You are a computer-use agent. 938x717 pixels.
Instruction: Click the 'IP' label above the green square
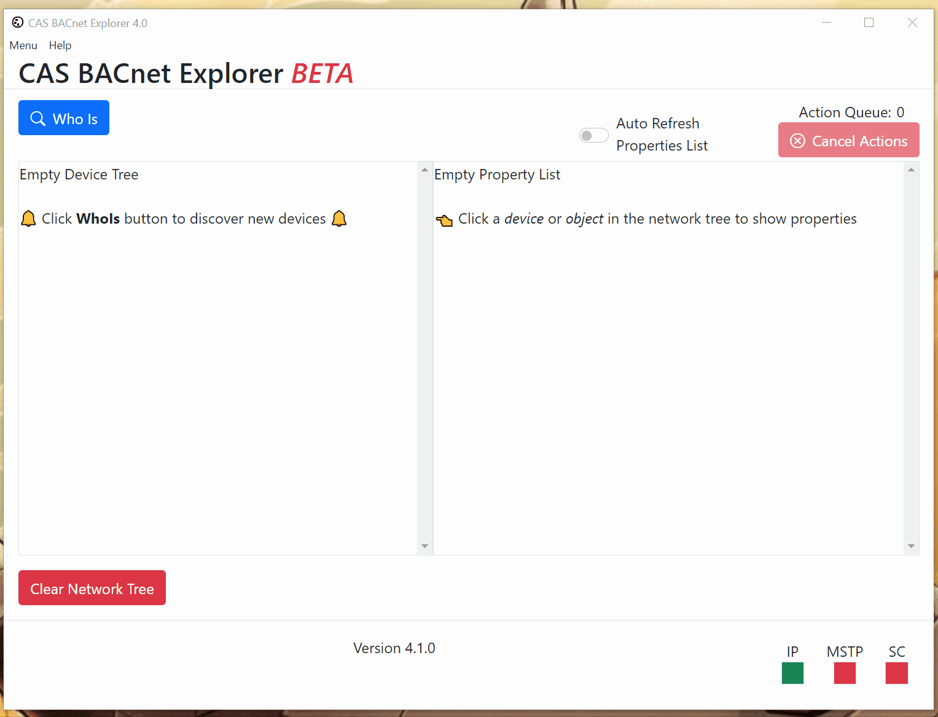coord(792,652)
